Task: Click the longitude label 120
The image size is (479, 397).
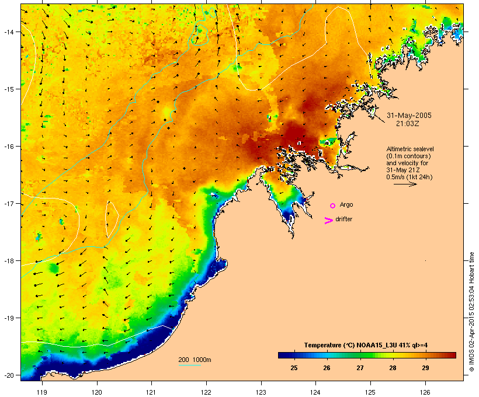Action: 97,392
